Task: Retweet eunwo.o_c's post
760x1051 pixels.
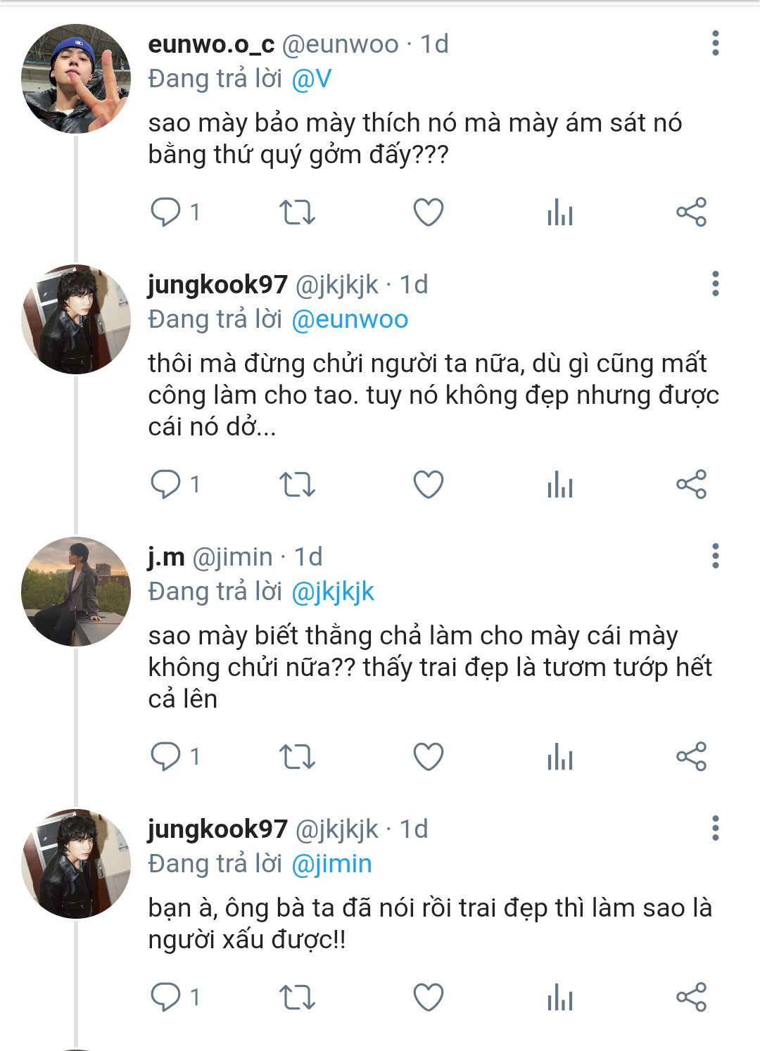Action: pos(297,212)
